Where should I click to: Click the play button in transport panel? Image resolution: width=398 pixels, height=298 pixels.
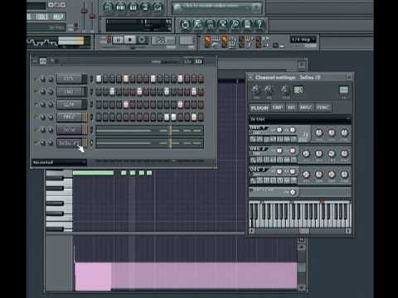118,41
